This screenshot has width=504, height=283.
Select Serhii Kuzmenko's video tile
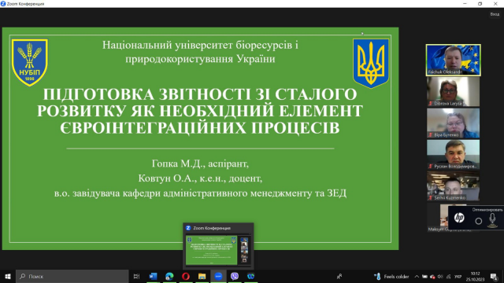(454, 186)
